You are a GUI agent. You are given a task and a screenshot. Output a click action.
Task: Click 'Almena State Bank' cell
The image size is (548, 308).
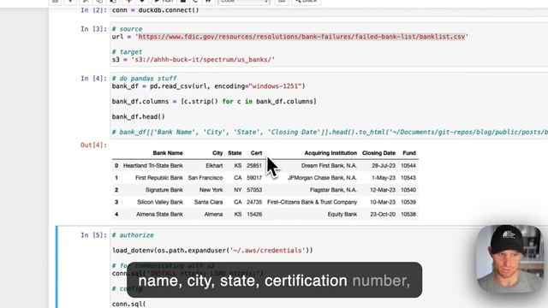coord(159,215)
